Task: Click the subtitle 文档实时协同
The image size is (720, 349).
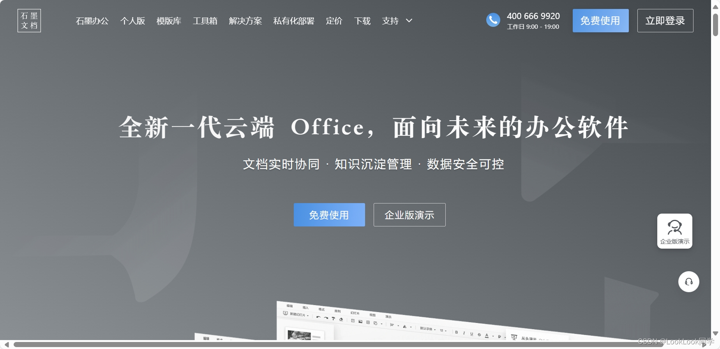Action: click(281, 164)
